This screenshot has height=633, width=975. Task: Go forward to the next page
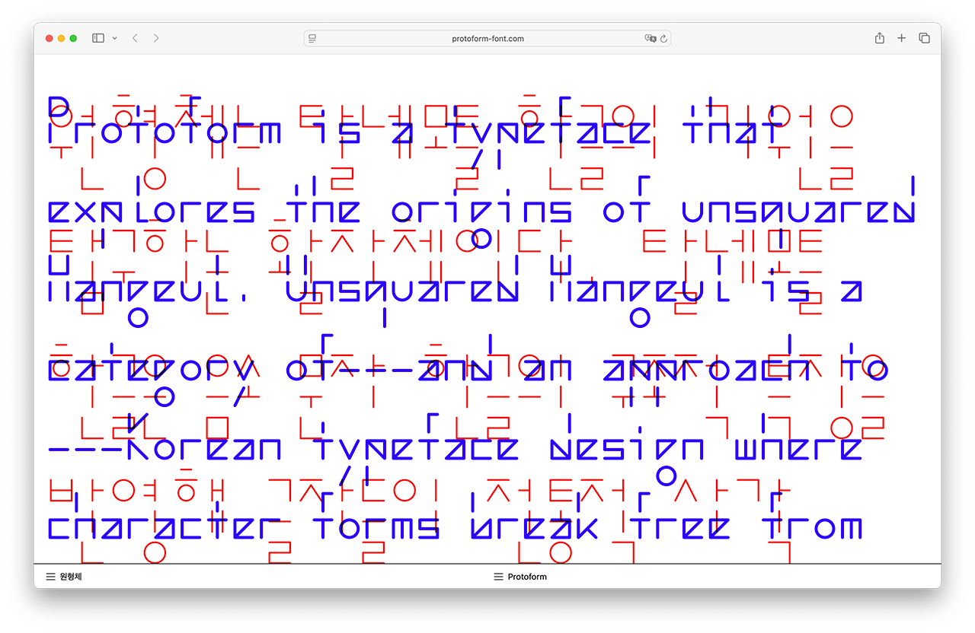156,38
